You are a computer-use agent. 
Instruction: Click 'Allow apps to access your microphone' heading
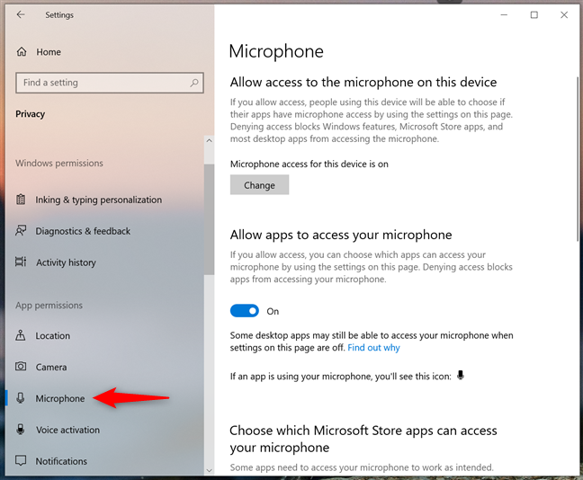[341, 236]
